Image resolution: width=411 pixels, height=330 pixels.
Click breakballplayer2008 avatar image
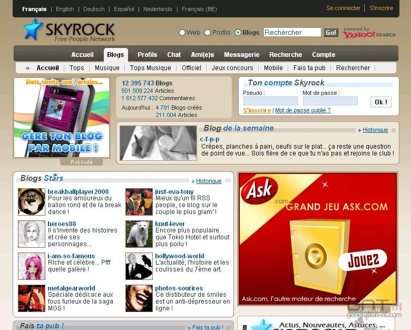pyautogui.click(x=32, y=202)
